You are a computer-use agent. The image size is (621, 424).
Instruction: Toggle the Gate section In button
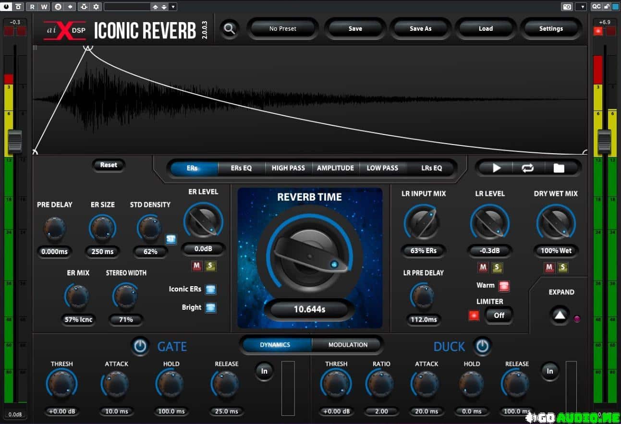pos(264,371)
